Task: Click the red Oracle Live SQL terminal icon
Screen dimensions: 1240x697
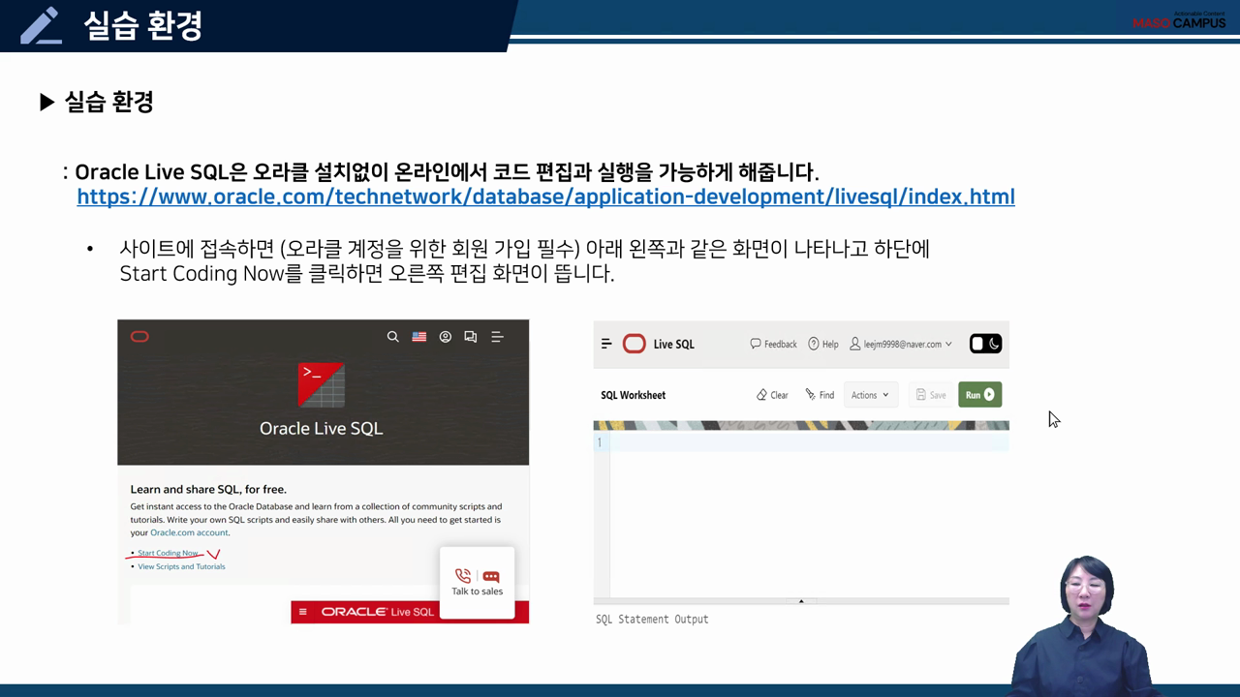Action: (x=322, y=384)
